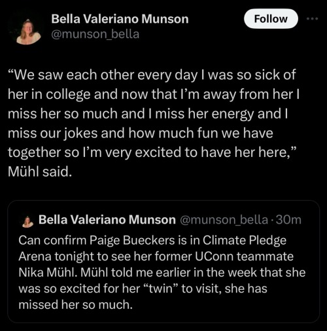Open Bella Valeriano Munson's profile avatar
327x331 pixels.
pyautogui.click(x=29, y=31)
